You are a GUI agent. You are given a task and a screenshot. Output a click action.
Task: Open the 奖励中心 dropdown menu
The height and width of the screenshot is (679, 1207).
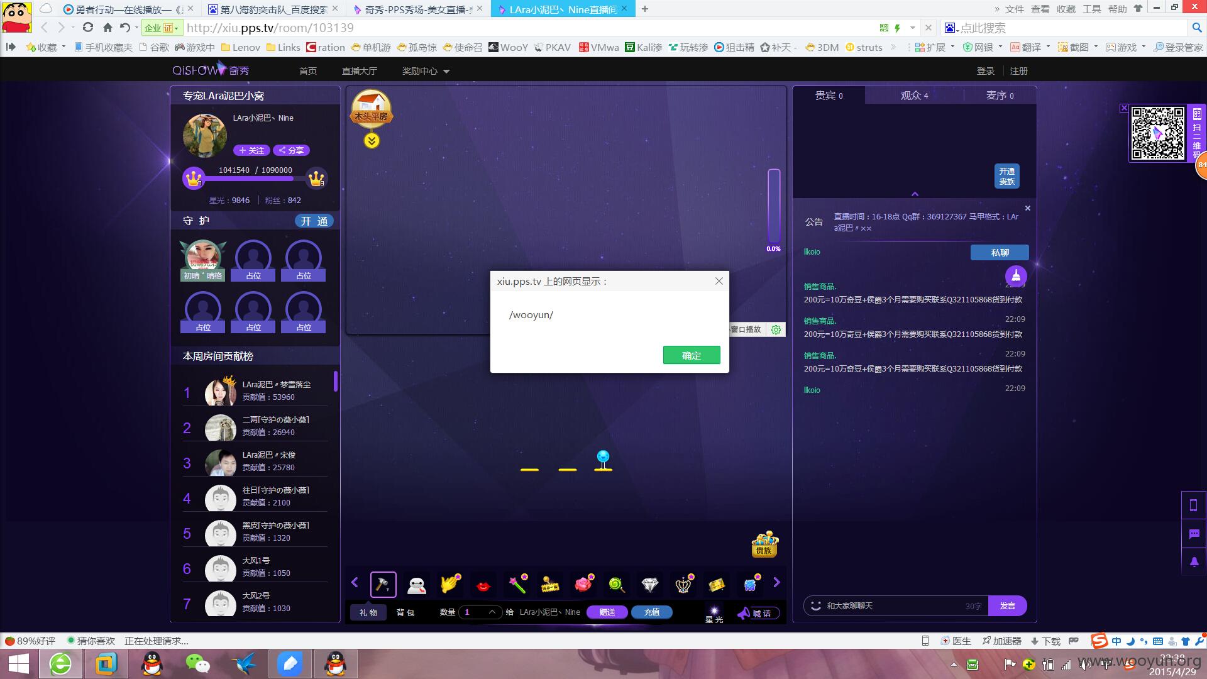click(x=426, y=71)
